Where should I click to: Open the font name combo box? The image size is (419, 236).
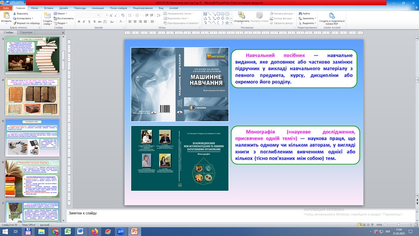(x=88, y=16)
